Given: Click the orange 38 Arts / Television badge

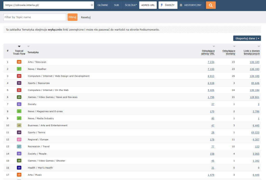Looking at the screenshot, I should [19, 62].
